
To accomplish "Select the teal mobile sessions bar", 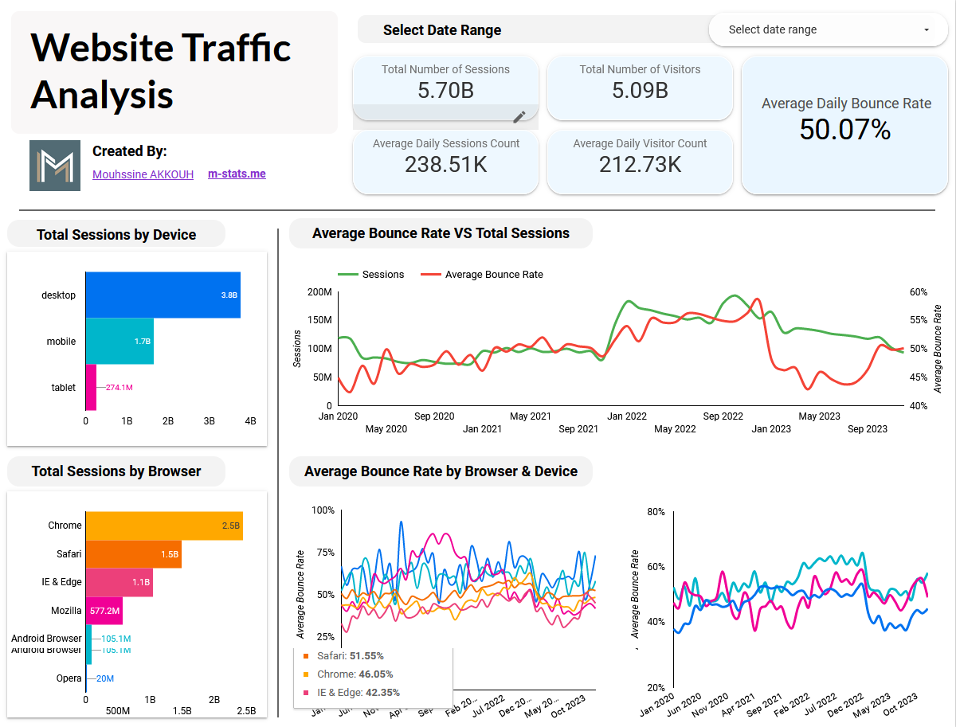I will tap(119, 341).
